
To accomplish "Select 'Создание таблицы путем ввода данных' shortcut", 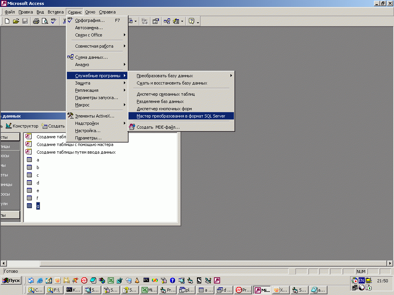I will click(76, 152).
